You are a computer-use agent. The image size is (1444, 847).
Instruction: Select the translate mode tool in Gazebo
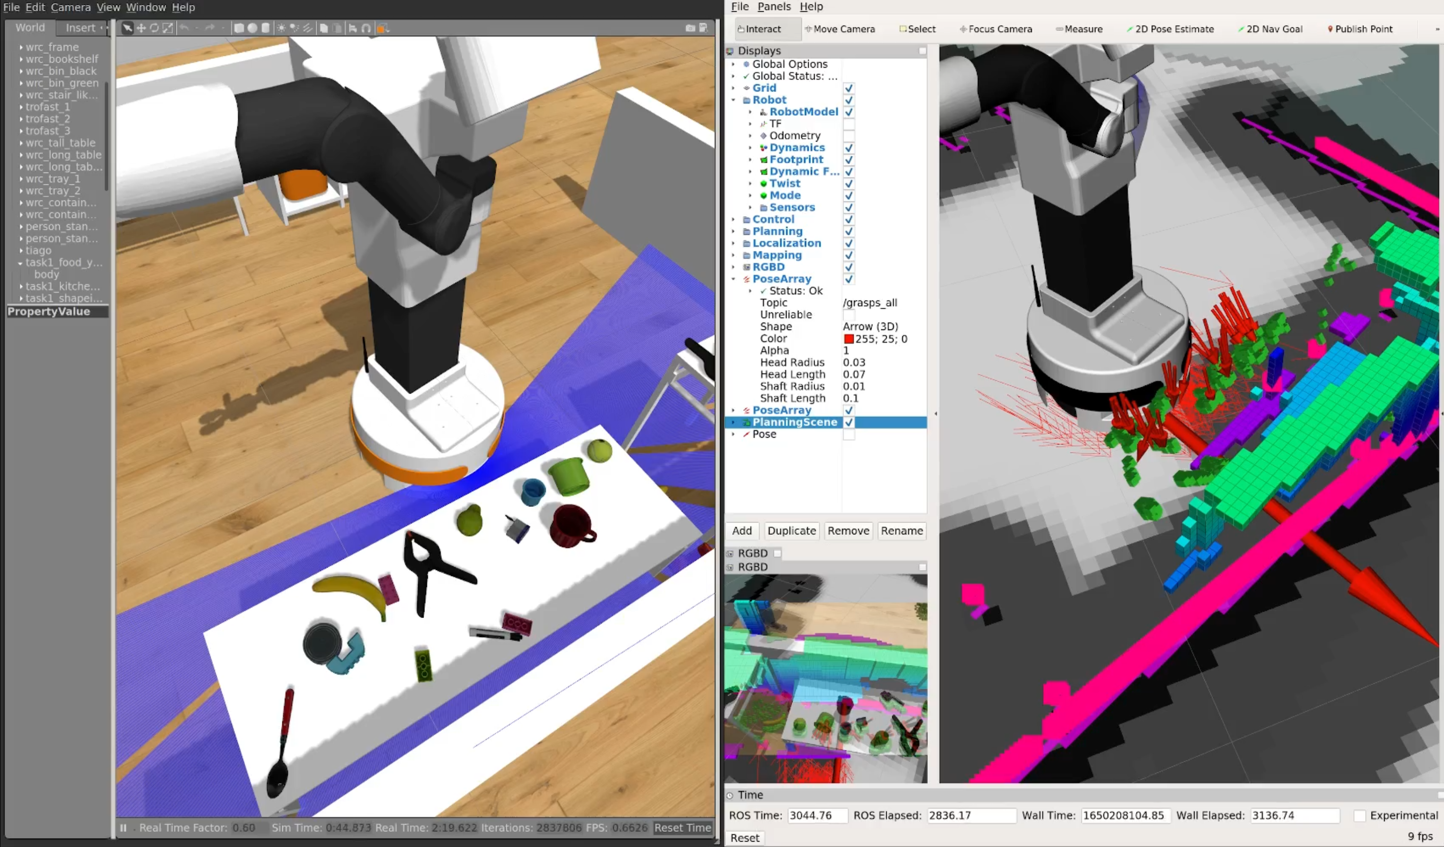tap(141, 28)
